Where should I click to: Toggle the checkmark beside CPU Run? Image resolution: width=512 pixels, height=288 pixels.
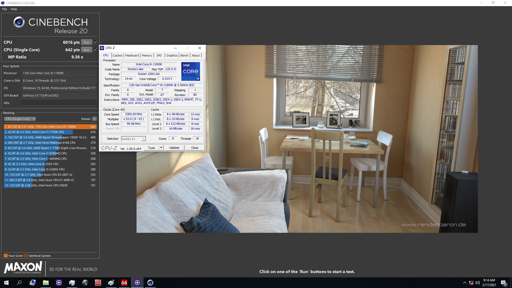coord(95,42)
